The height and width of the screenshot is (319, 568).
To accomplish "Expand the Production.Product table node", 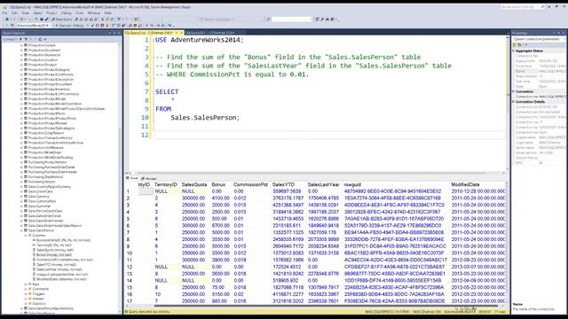I will tap(21, 65).
